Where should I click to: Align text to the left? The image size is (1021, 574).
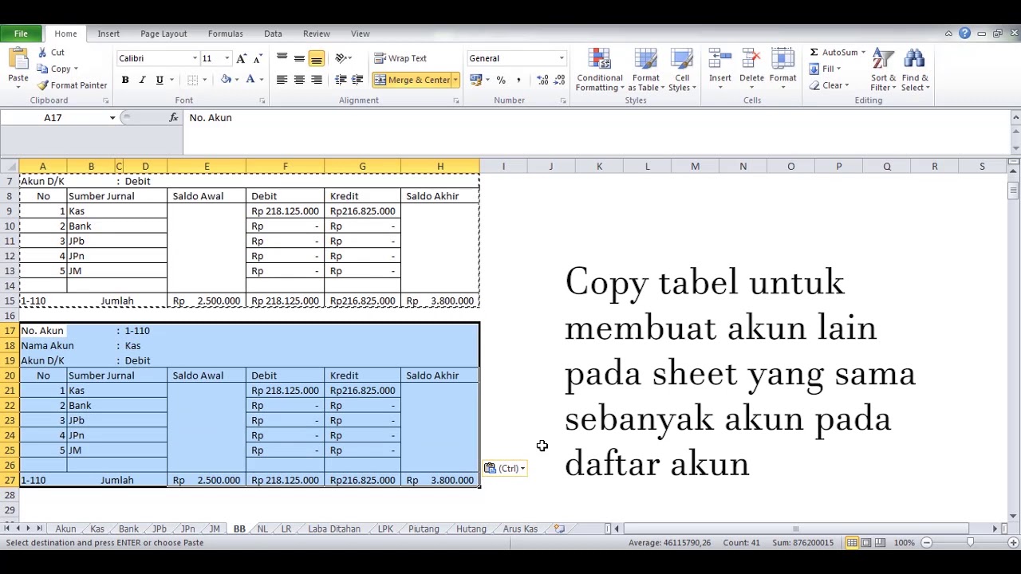tap(282, 80)
